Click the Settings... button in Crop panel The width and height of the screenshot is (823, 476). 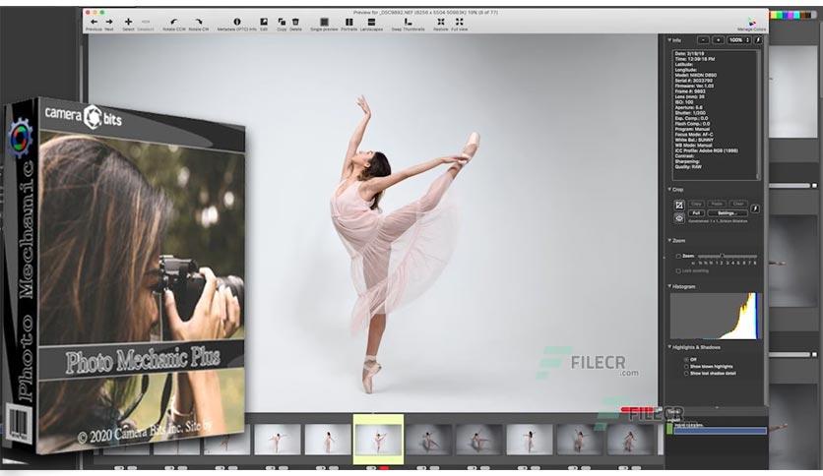pos(727,213)
